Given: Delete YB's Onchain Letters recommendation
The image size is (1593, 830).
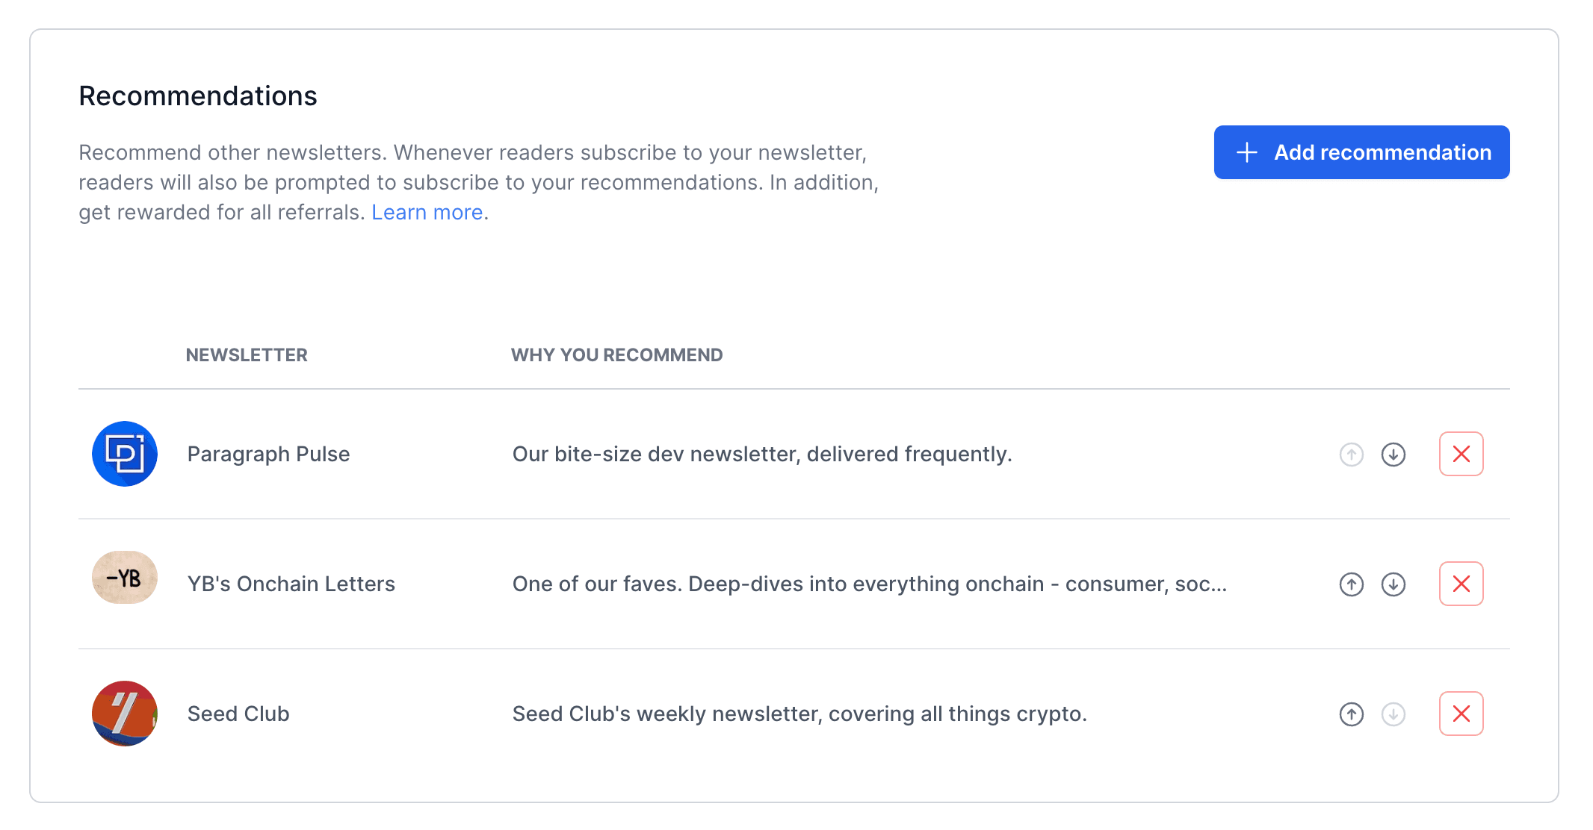Looking at the screenshot, I should coord(1461,584).
